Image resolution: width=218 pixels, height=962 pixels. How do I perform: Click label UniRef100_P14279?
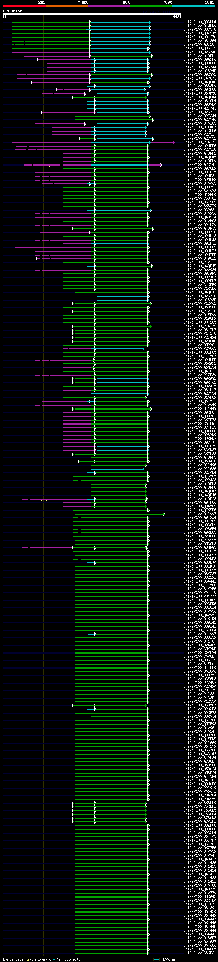pos(200,326)
